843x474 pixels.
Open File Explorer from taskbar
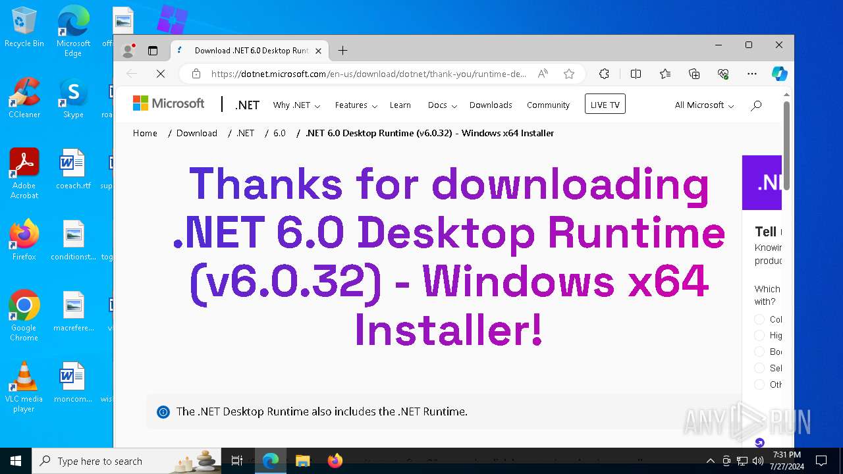click(302, 461)
